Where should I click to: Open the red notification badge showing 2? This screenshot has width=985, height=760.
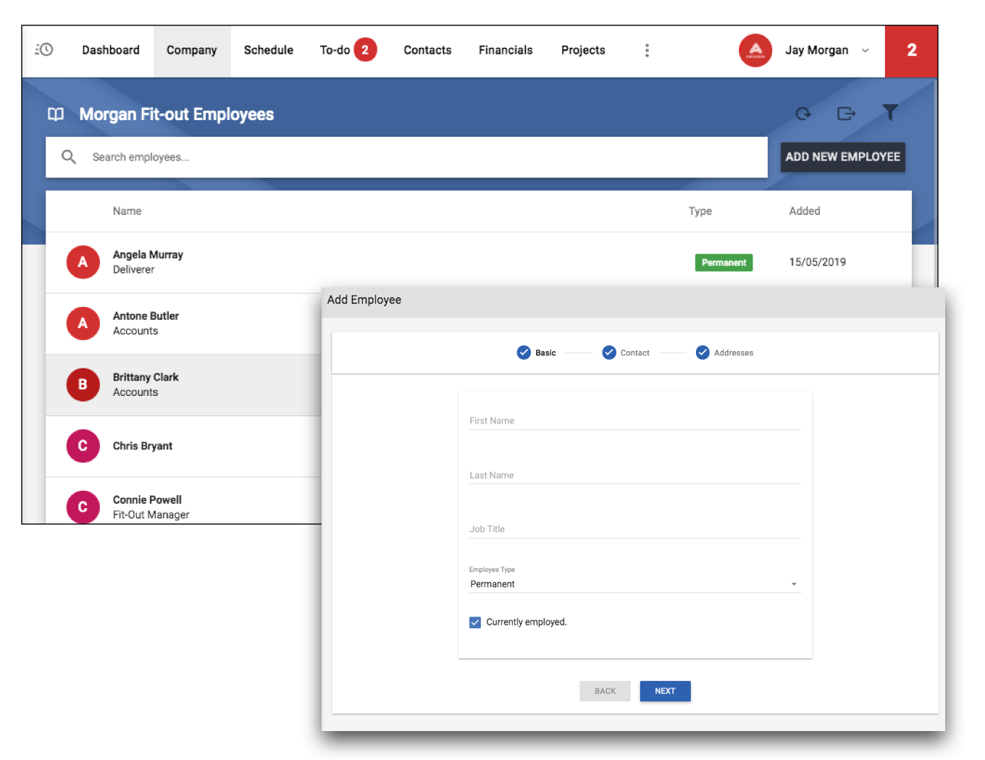click(x=911, y=51)
